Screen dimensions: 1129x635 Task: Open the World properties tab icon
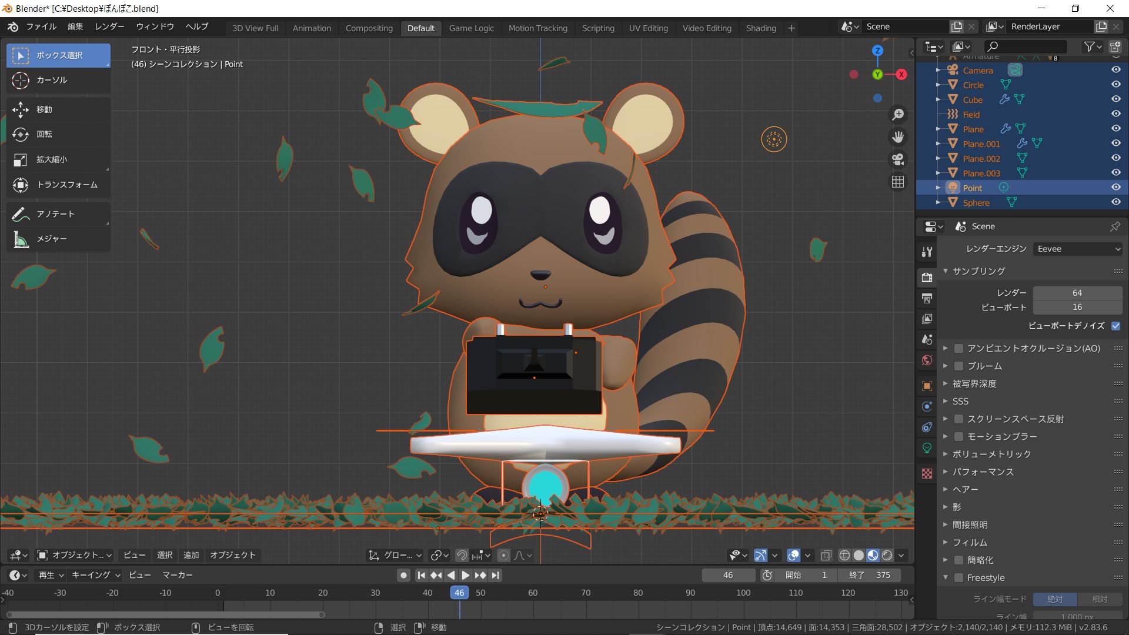coord(927,360)
